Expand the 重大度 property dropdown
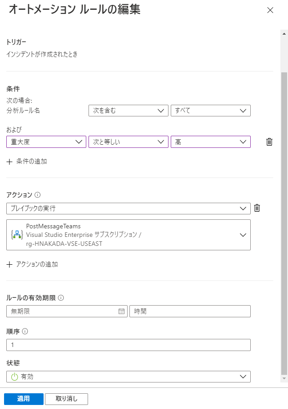The height and width of the screenshot is (409, 288). [46, 142]
